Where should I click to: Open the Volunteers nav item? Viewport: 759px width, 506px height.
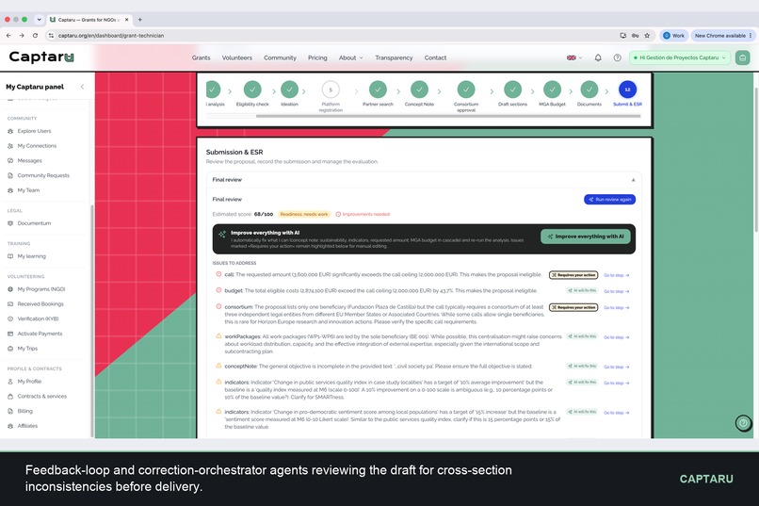237,57
